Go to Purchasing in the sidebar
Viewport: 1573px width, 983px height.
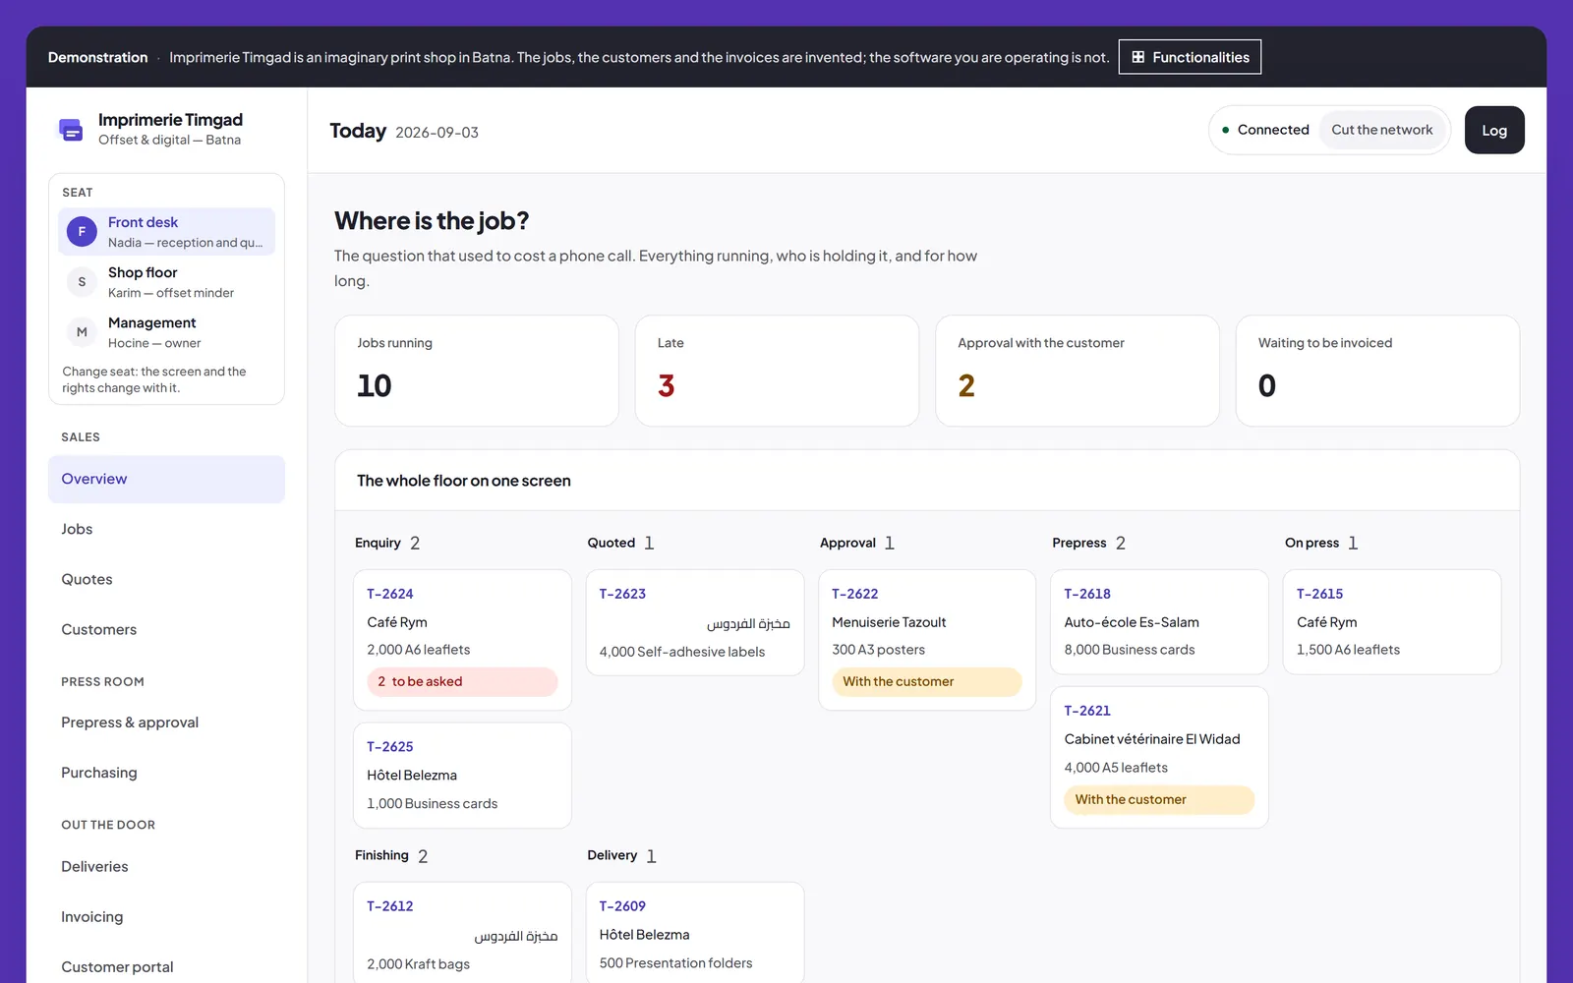(166, 773)
